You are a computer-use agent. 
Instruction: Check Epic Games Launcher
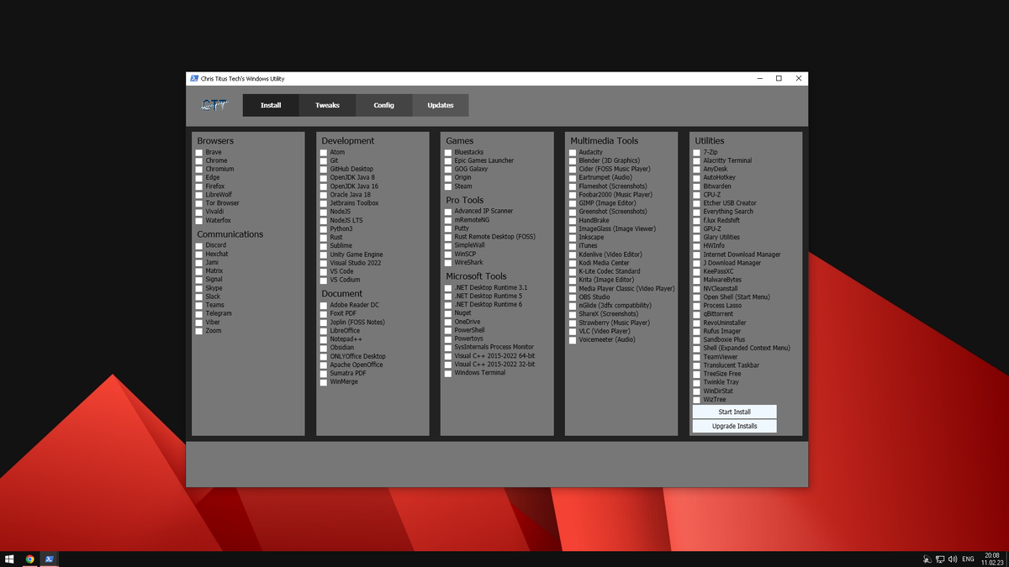click(x=448, y=160)
